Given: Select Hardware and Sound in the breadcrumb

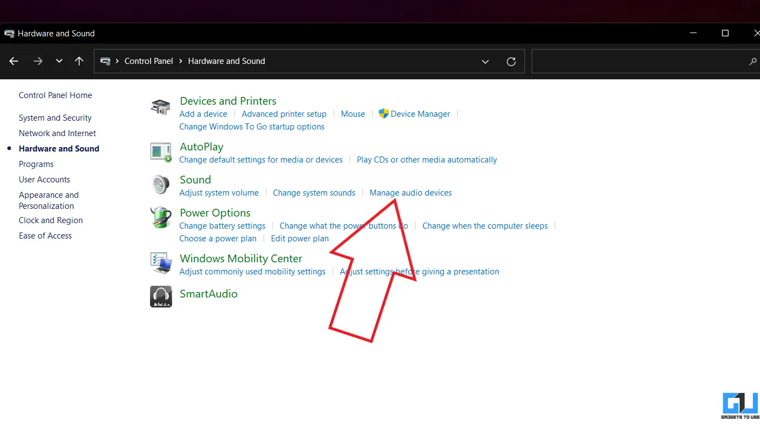Looking at the screenshot, I should pyautogui.click(x=227, y=61).
